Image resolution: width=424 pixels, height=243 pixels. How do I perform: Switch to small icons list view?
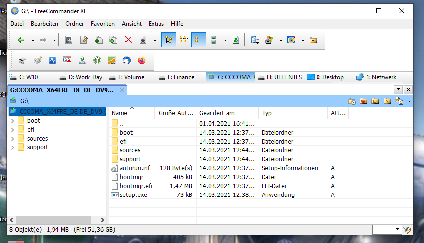pyautogui.click(x=184, y=40)
